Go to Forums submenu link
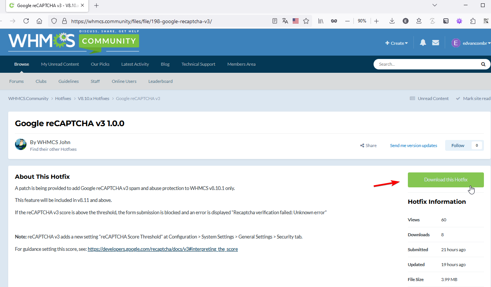 (16, 81)
